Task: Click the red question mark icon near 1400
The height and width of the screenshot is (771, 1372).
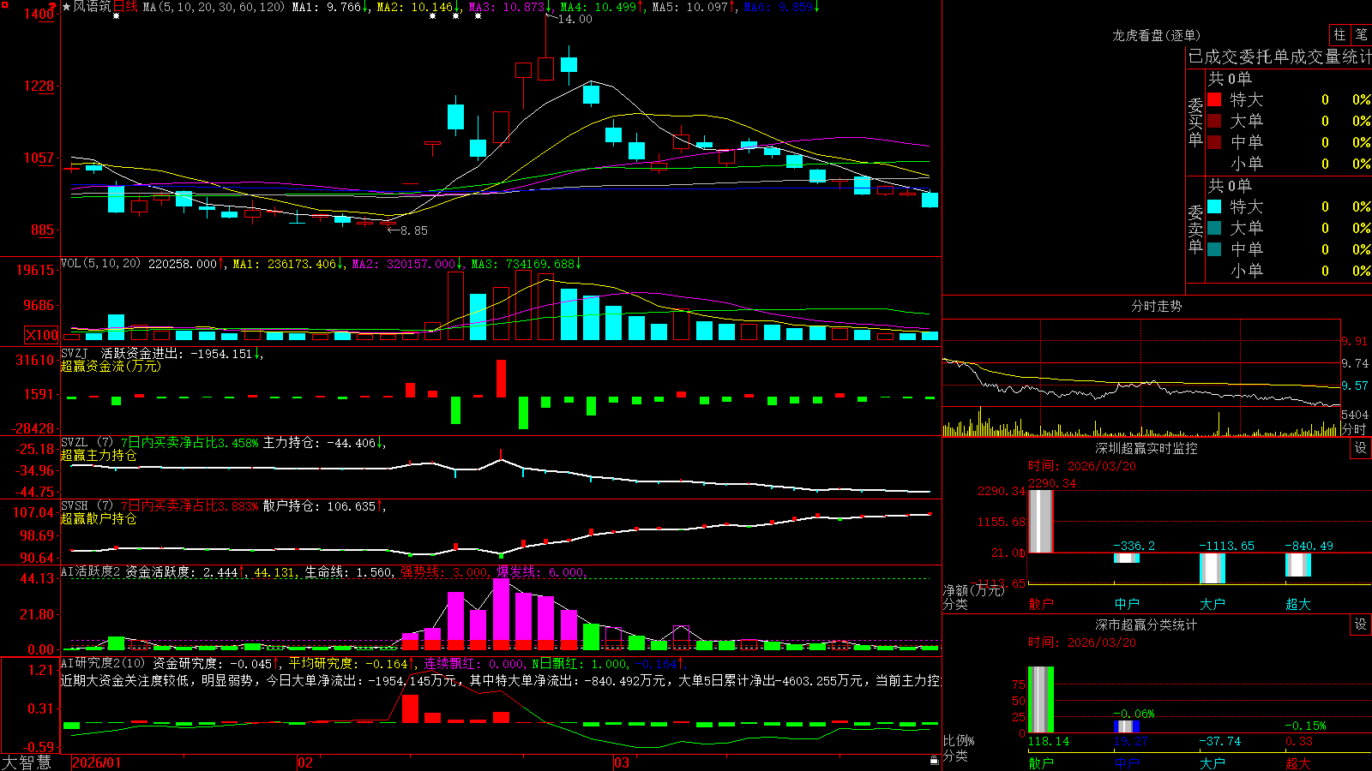Action: pos(52,7)
